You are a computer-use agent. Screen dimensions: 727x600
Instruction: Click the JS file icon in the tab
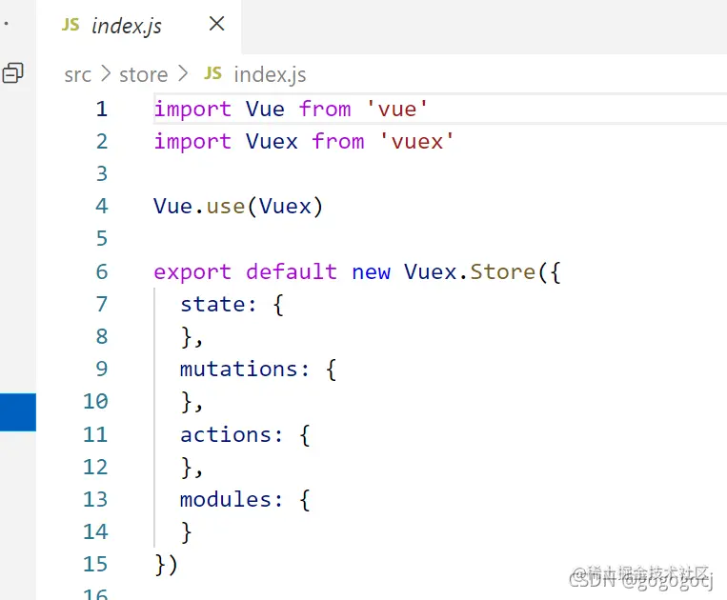click(71, 25)
